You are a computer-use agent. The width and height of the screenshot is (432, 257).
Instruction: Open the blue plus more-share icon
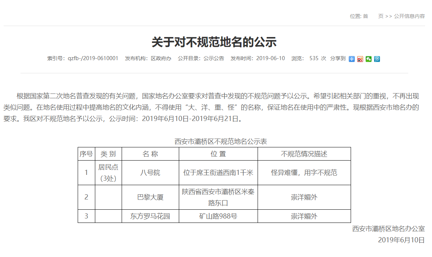[351, 59]
